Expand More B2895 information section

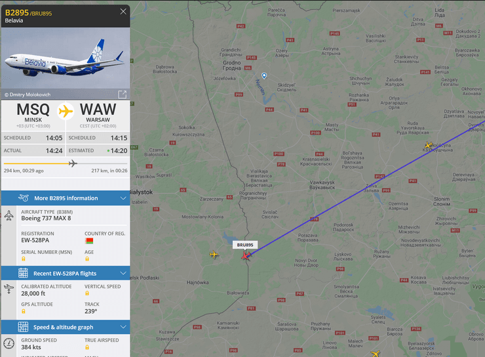[x=66, y=198]
